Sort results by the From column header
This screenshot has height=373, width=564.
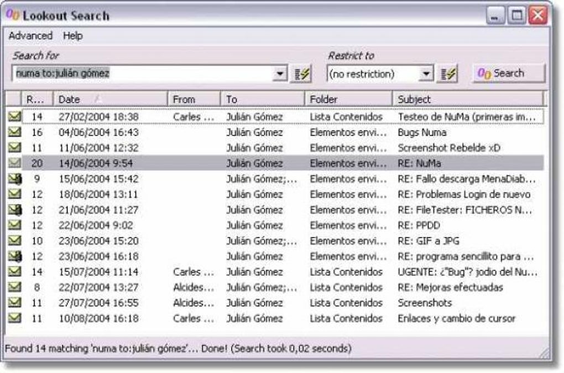coord(194,99)
